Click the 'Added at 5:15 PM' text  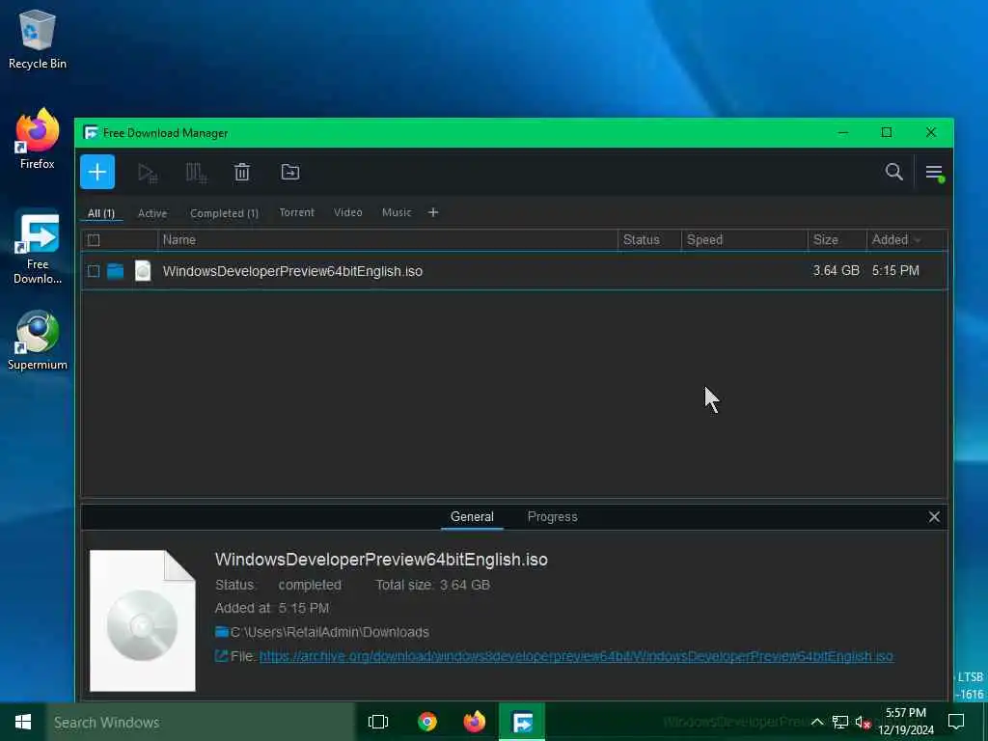tap(271, 608)
